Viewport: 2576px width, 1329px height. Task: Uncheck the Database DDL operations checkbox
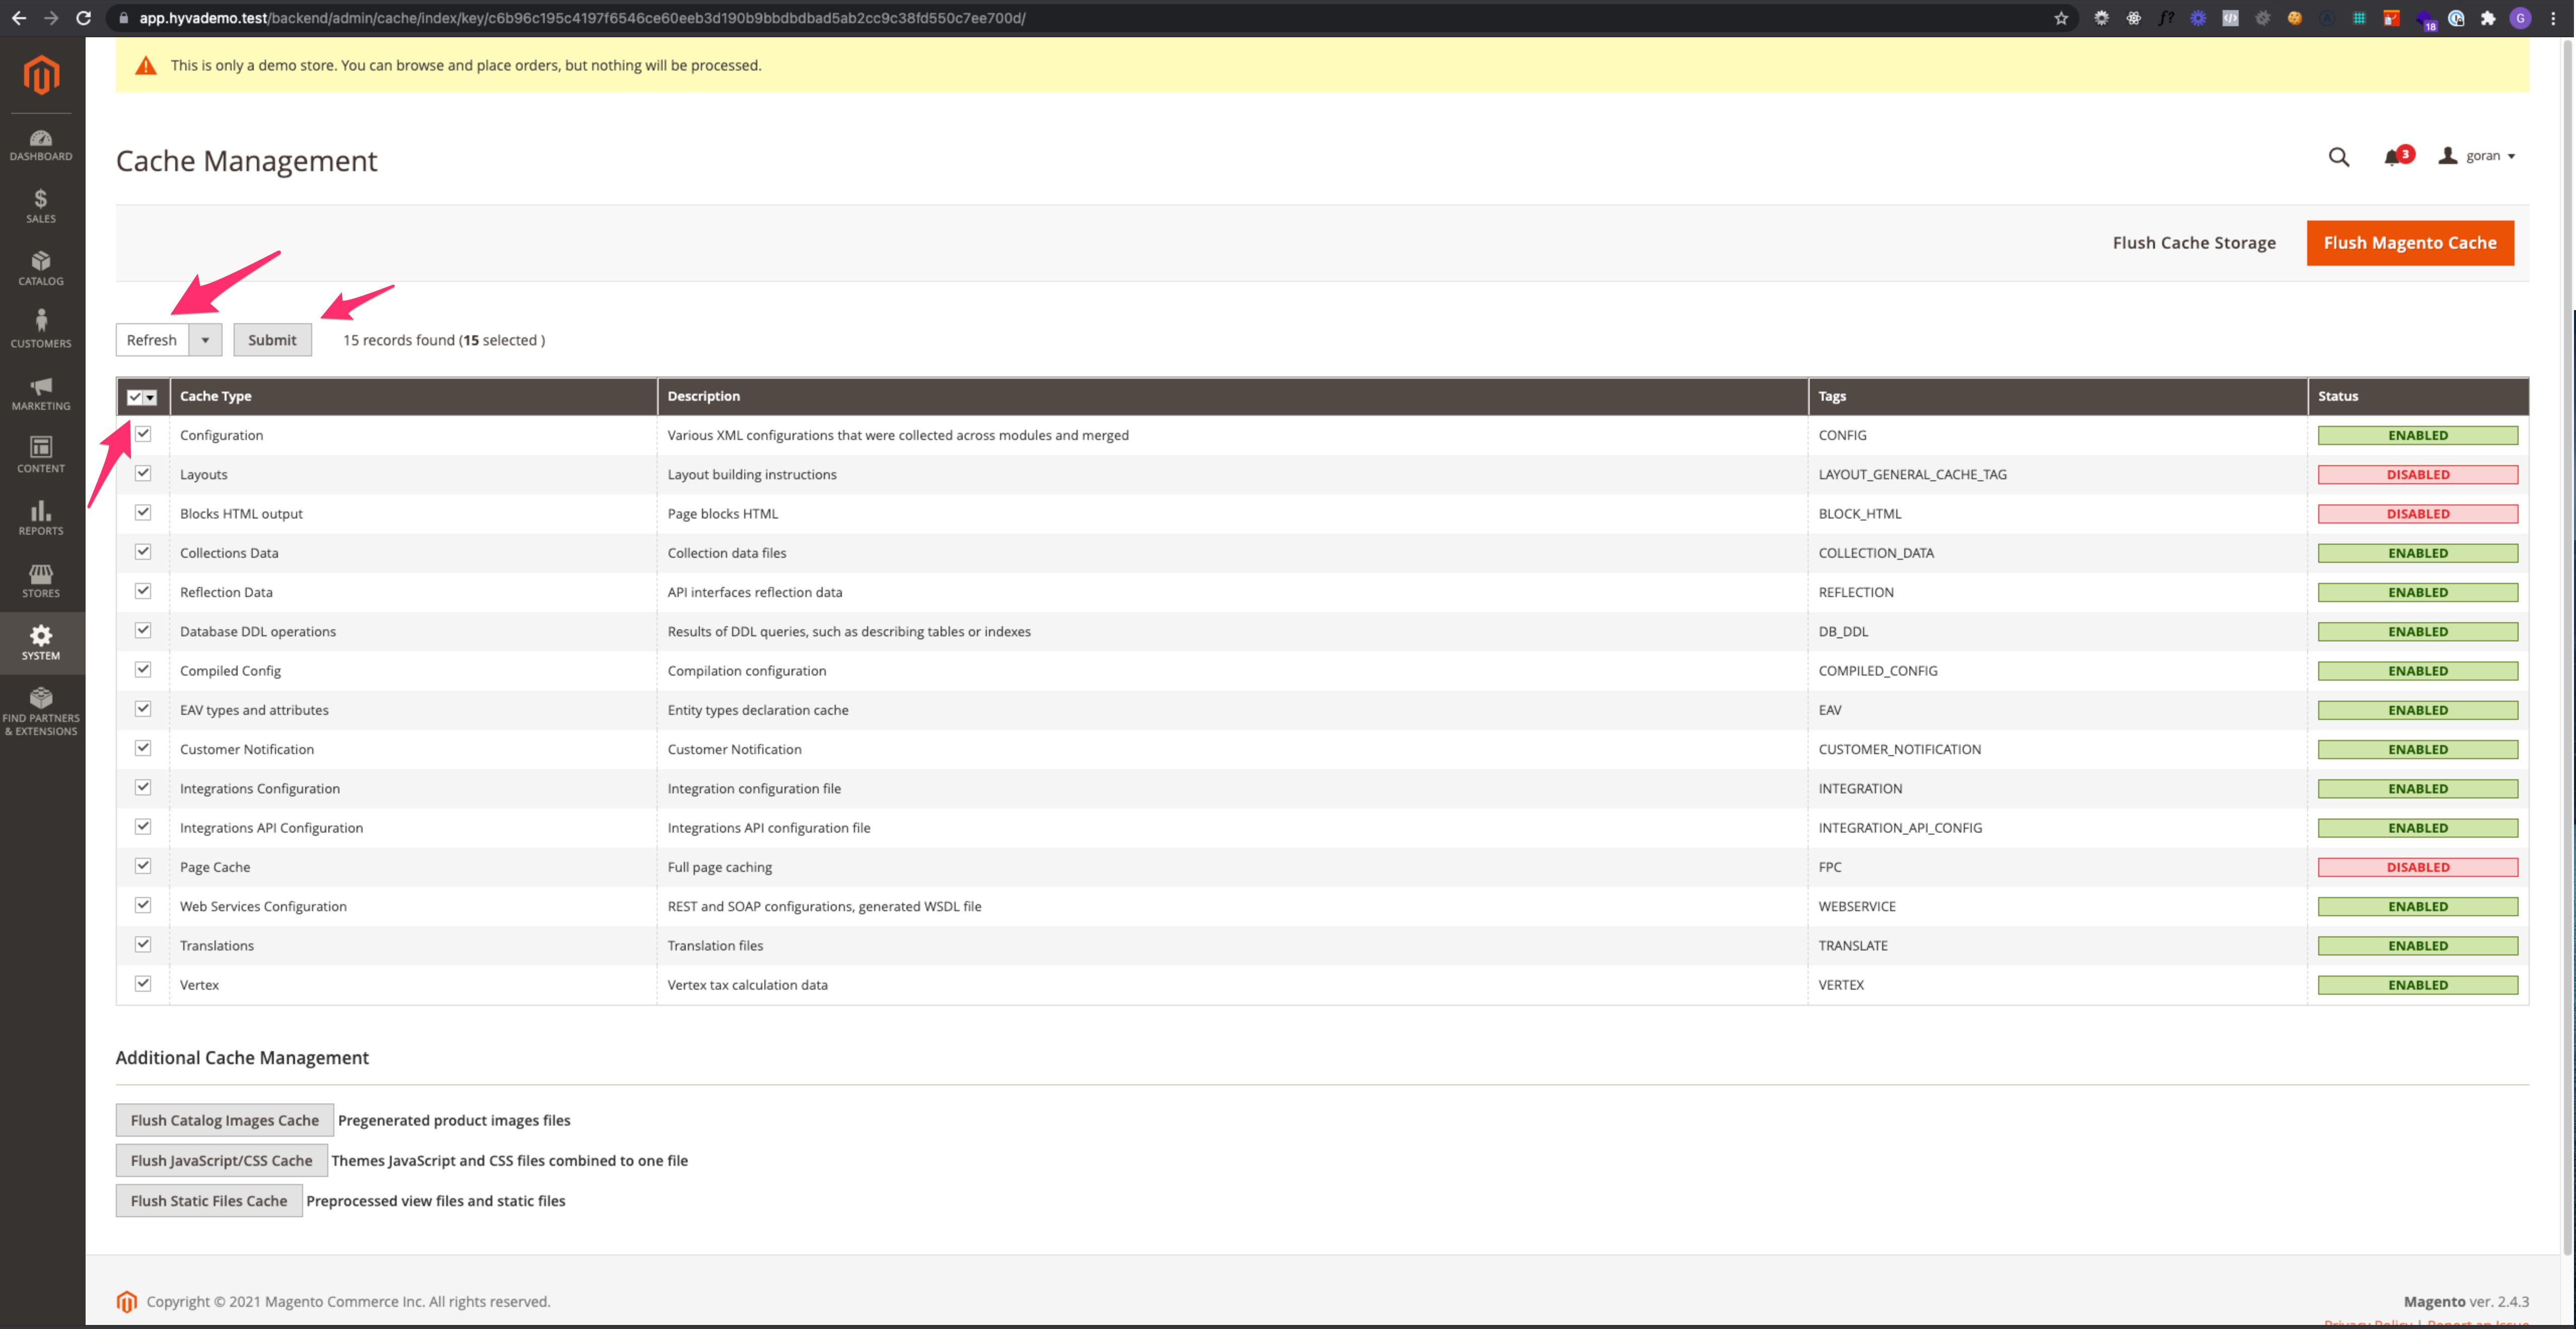(143, 630)
